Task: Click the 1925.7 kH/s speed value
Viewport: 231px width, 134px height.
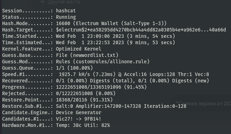Action: pos(74,74)
